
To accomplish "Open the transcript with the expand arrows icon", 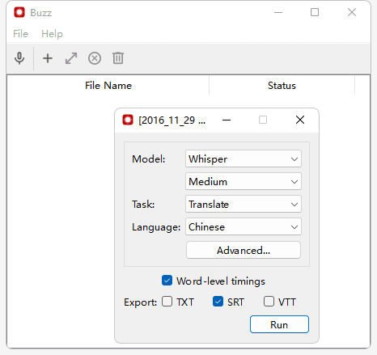I will pyautogui.click(x=71, y=58).
